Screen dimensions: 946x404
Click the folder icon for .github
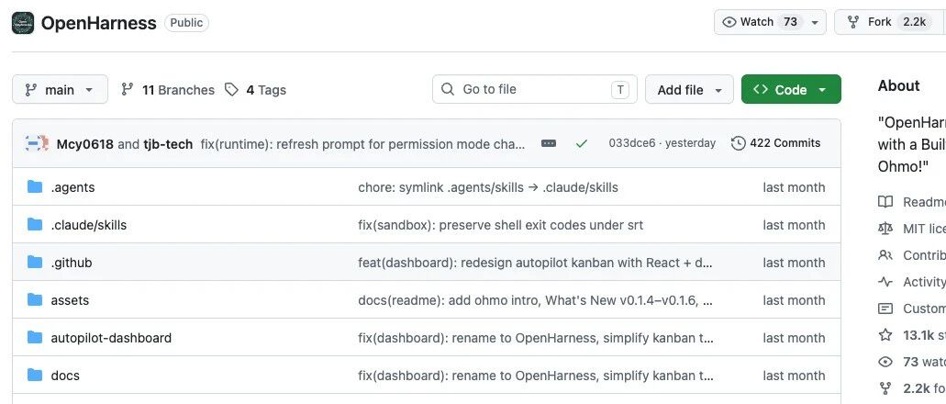pyautogui.click(x=35, y=262)
